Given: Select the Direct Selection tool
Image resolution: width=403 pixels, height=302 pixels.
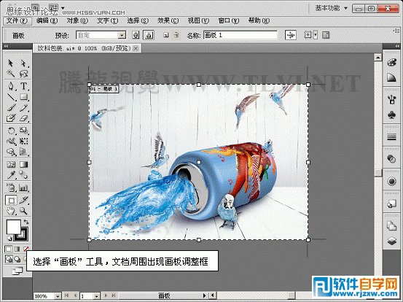Looking at the screenshot, I should pyautogui.click(x=23, y=63).
